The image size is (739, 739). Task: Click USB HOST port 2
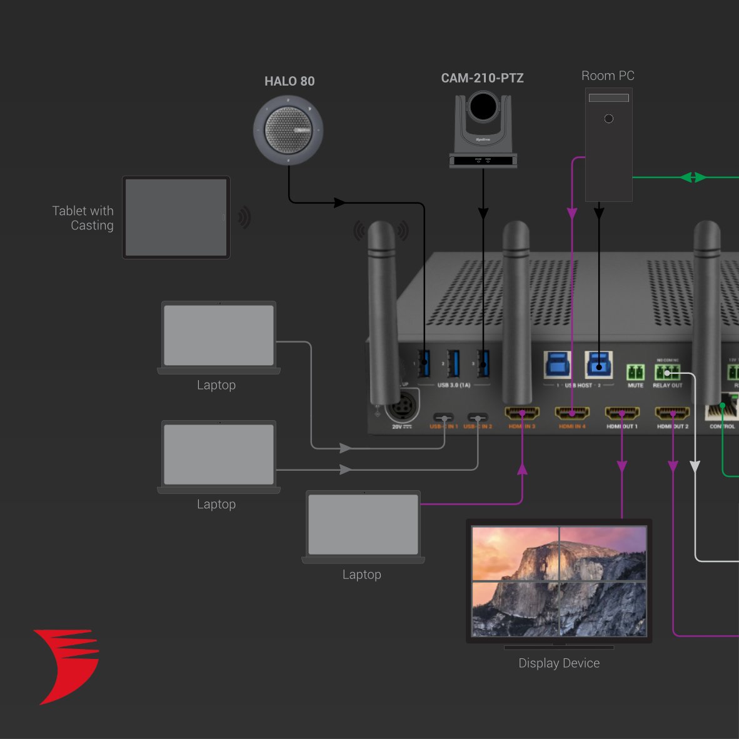(598, 364)
